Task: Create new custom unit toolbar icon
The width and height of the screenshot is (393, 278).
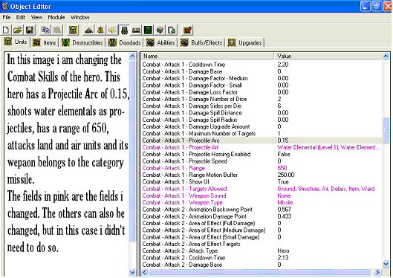Action: 73,30
